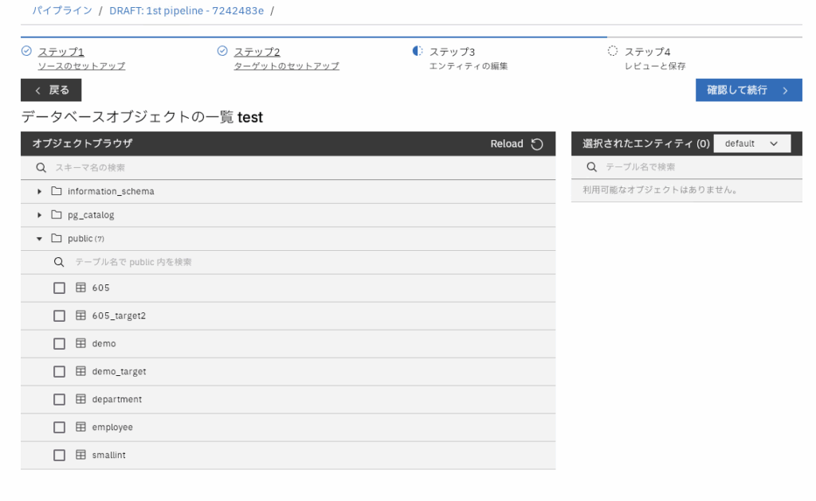Click the 確認して続行 button
Screen dimensions: 816x501
748,90
